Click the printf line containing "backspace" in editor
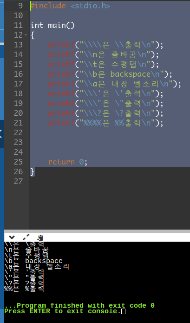 click(110, 74)
